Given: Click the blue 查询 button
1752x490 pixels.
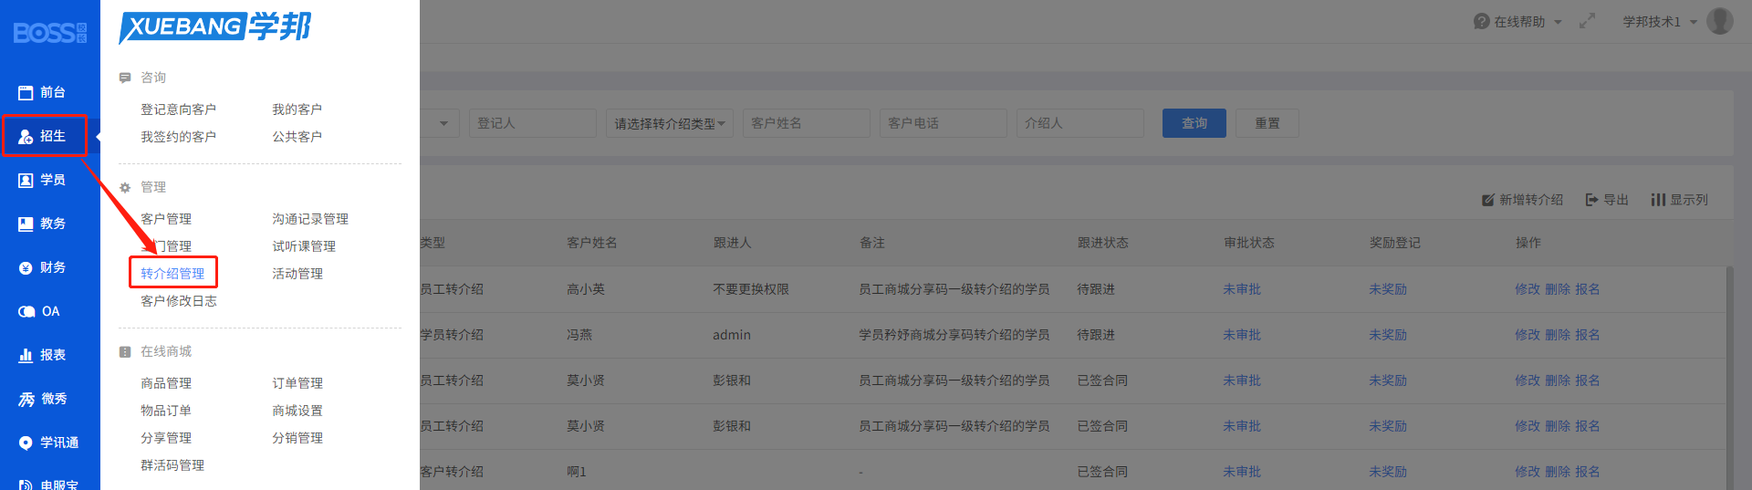Looking at the screenshot, I should 1194,123.
